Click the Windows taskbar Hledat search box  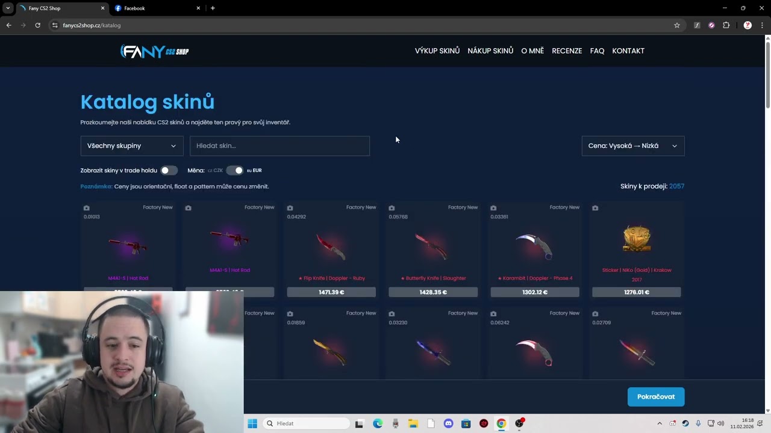coord(307,423)
